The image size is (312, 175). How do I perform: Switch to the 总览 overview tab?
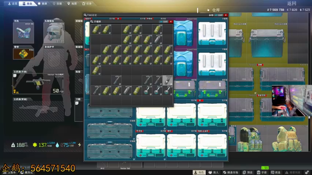[12, 3]
